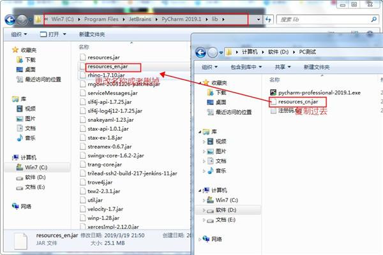The height and width of the screenshot is (255, 383).
Task: Select the pycharm-professional-2019.1.exe file
Action: tap(315, 92)
